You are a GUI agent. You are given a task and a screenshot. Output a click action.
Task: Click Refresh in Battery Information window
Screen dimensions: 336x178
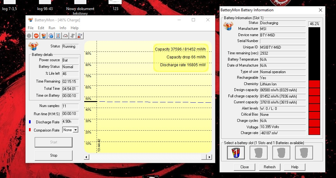tap(269, 167)
